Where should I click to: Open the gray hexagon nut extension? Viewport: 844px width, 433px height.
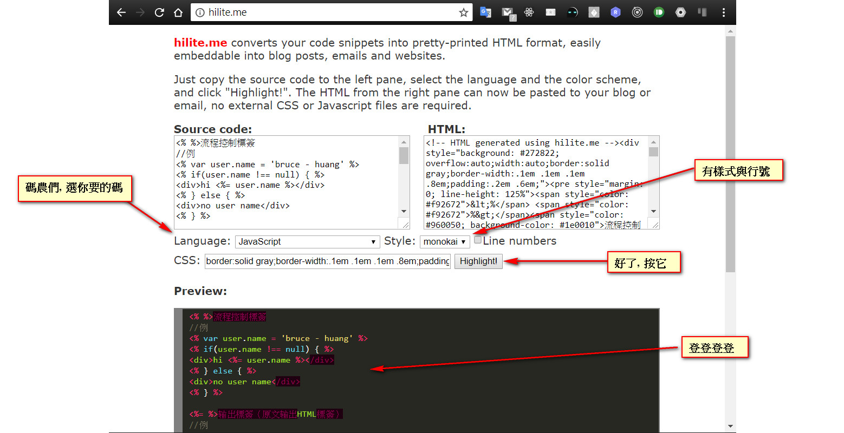pyautogui.click(x=681, y=12)
